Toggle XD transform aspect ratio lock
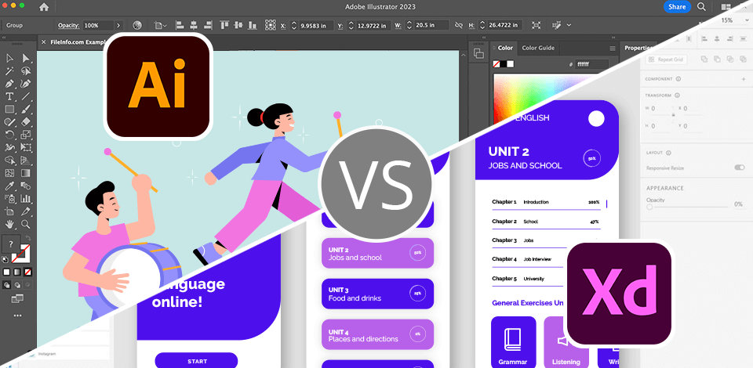This screenshot has height=368, width=753. point(673,115)
